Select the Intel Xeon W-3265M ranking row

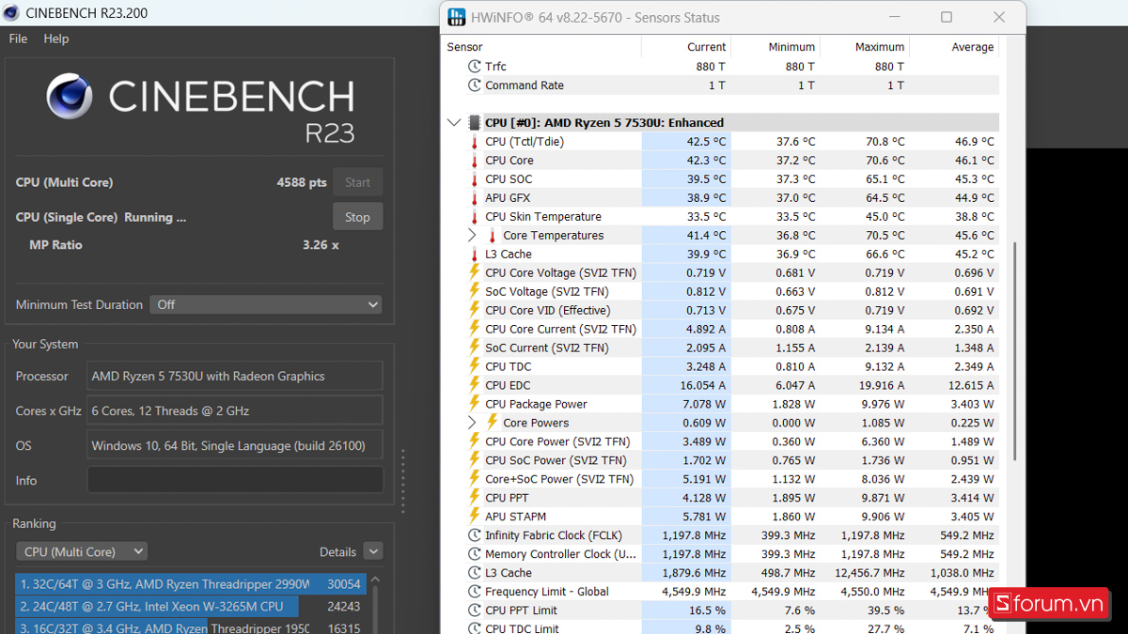click(x=191, y=607)
